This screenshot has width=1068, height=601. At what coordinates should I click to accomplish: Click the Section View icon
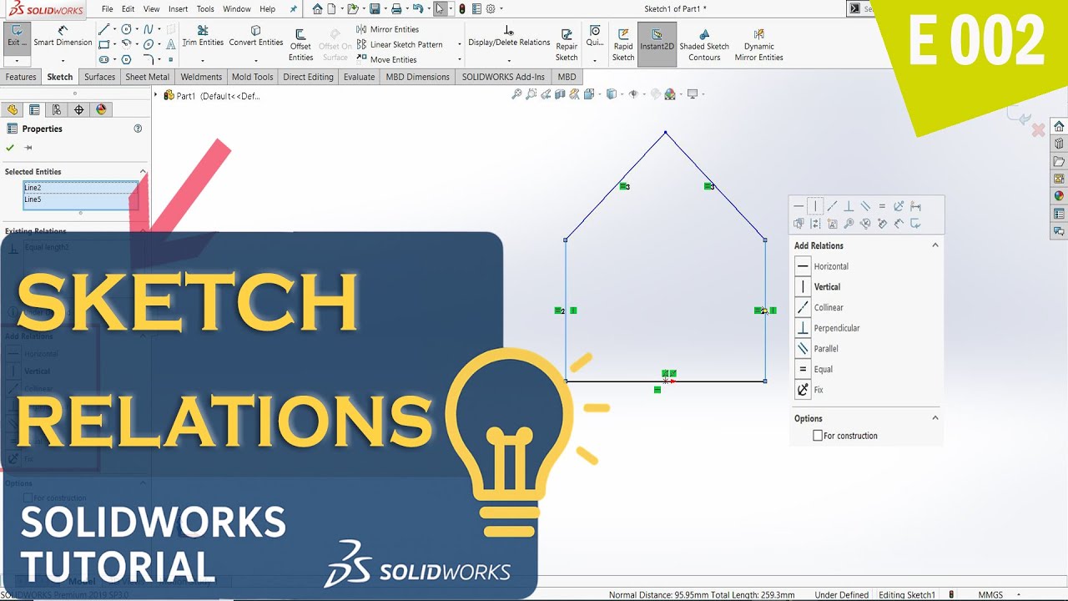click(x=560, y=94)
